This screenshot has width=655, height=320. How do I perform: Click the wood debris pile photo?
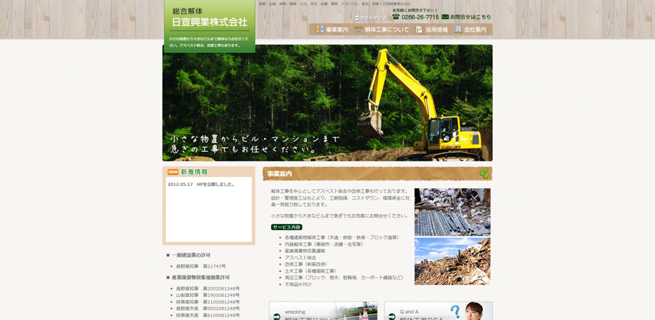[452, 262]
